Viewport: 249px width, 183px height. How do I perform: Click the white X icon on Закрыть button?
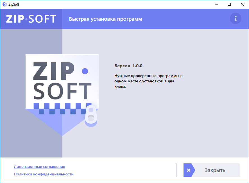point(189,170)
